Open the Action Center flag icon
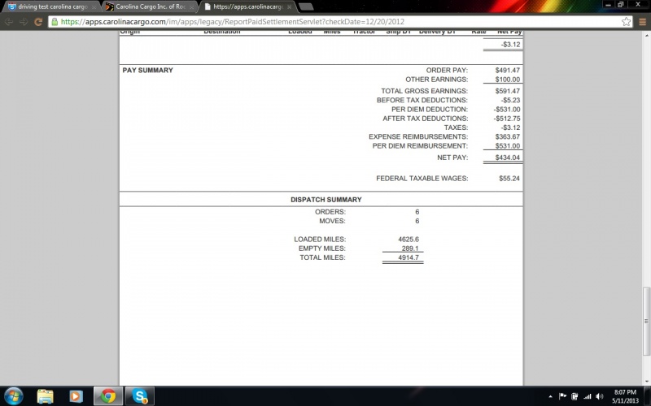 pyautogui.click(x=562, y=396)
